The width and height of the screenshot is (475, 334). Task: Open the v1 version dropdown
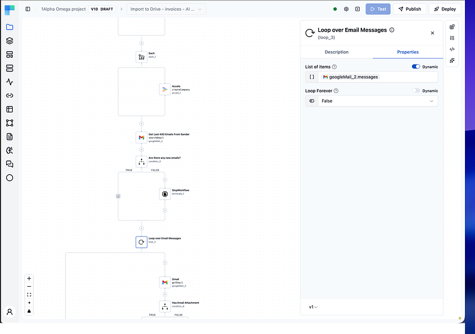pos(313,307)
